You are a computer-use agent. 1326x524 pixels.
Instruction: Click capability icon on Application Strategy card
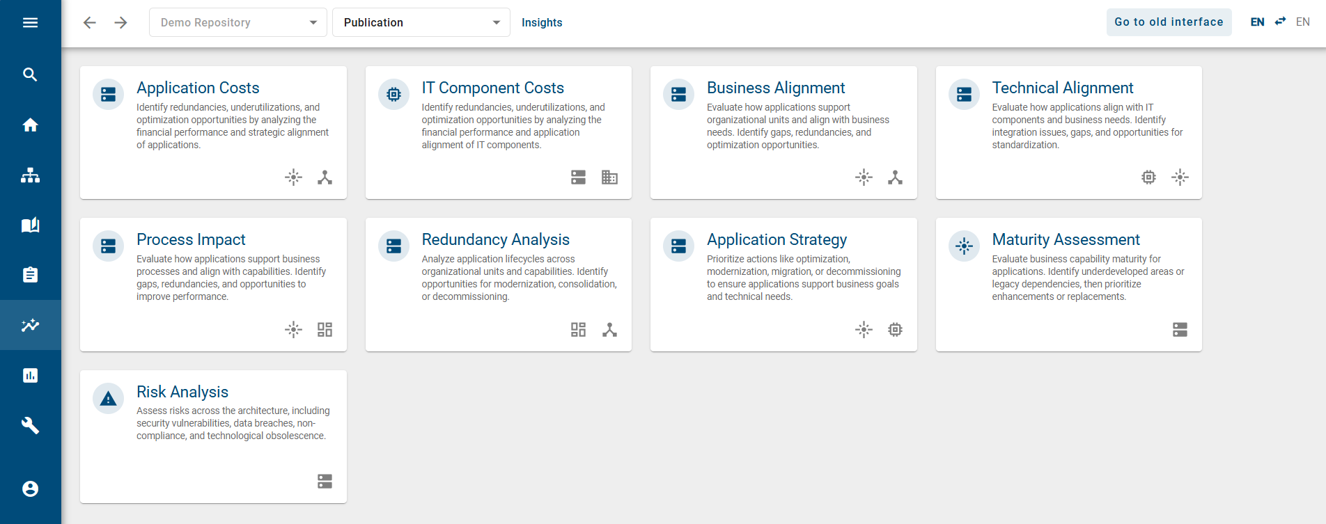[864, 330]
